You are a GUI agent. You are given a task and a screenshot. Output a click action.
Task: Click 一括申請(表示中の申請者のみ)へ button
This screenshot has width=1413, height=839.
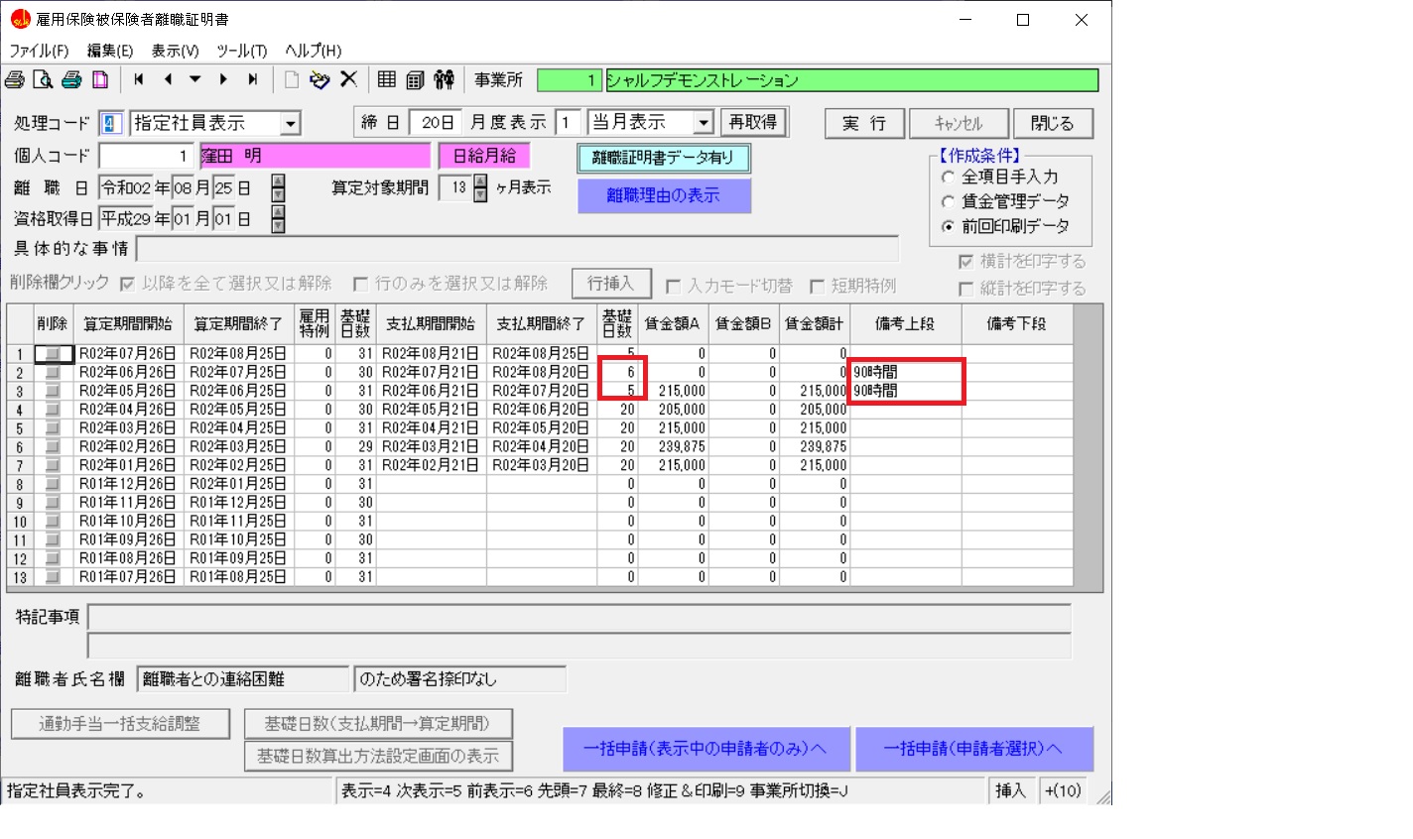click(x=706, y=749)
